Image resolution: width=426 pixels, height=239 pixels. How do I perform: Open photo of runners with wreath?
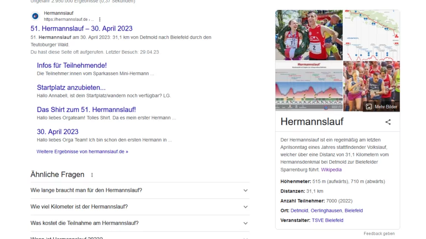[x=309, y=35]
